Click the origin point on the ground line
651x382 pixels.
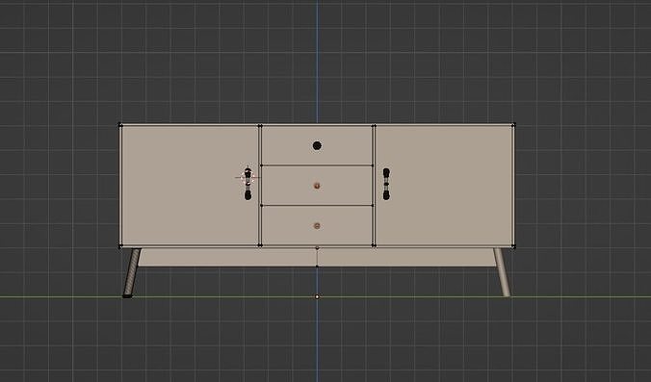click(x=317, y=297)
